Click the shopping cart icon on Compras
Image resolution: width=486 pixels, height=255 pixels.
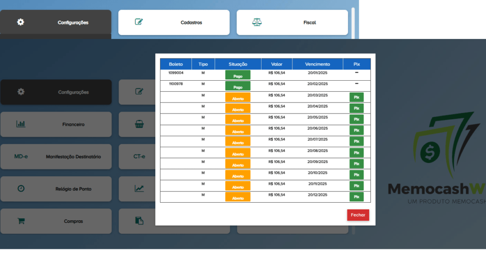pyautogui.click(x=21, y=221)
